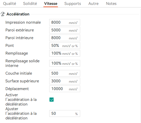Edit the Impression normale acceleration field
This screenshot has height=123, width=141.
pos(65,22)
